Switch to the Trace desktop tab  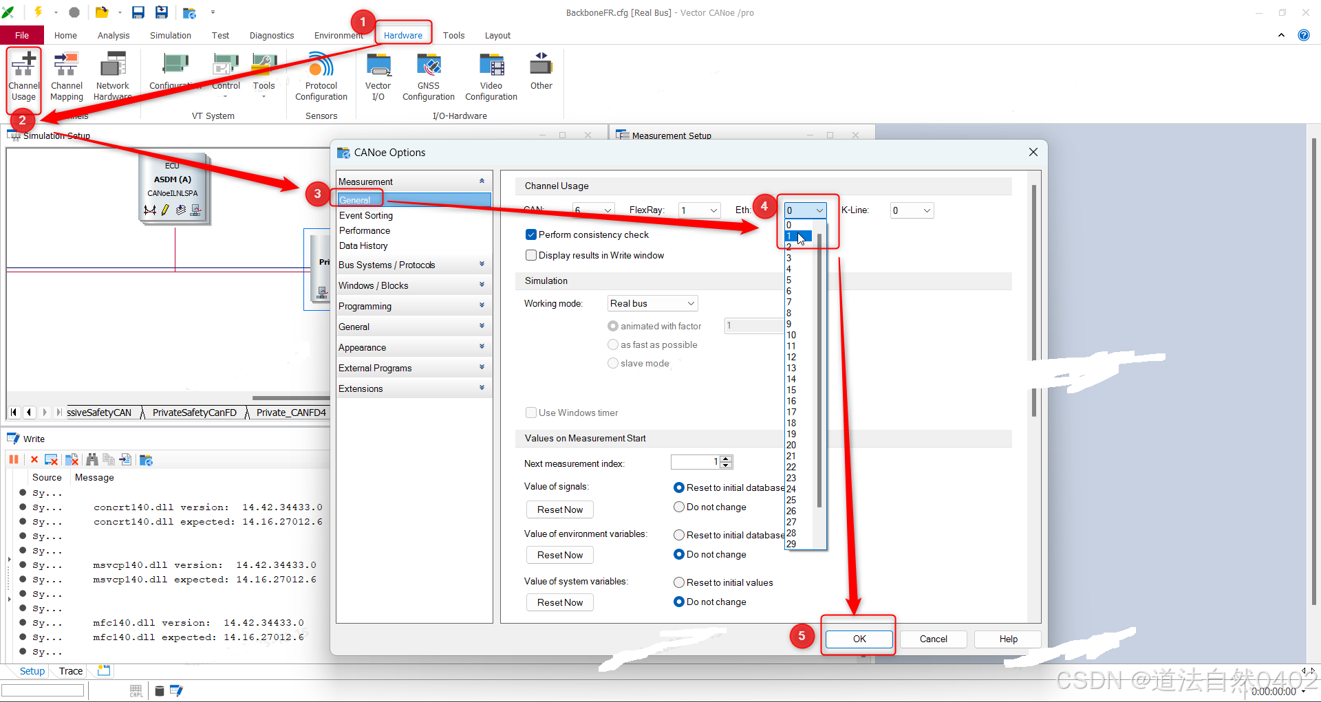coord(70,671)
